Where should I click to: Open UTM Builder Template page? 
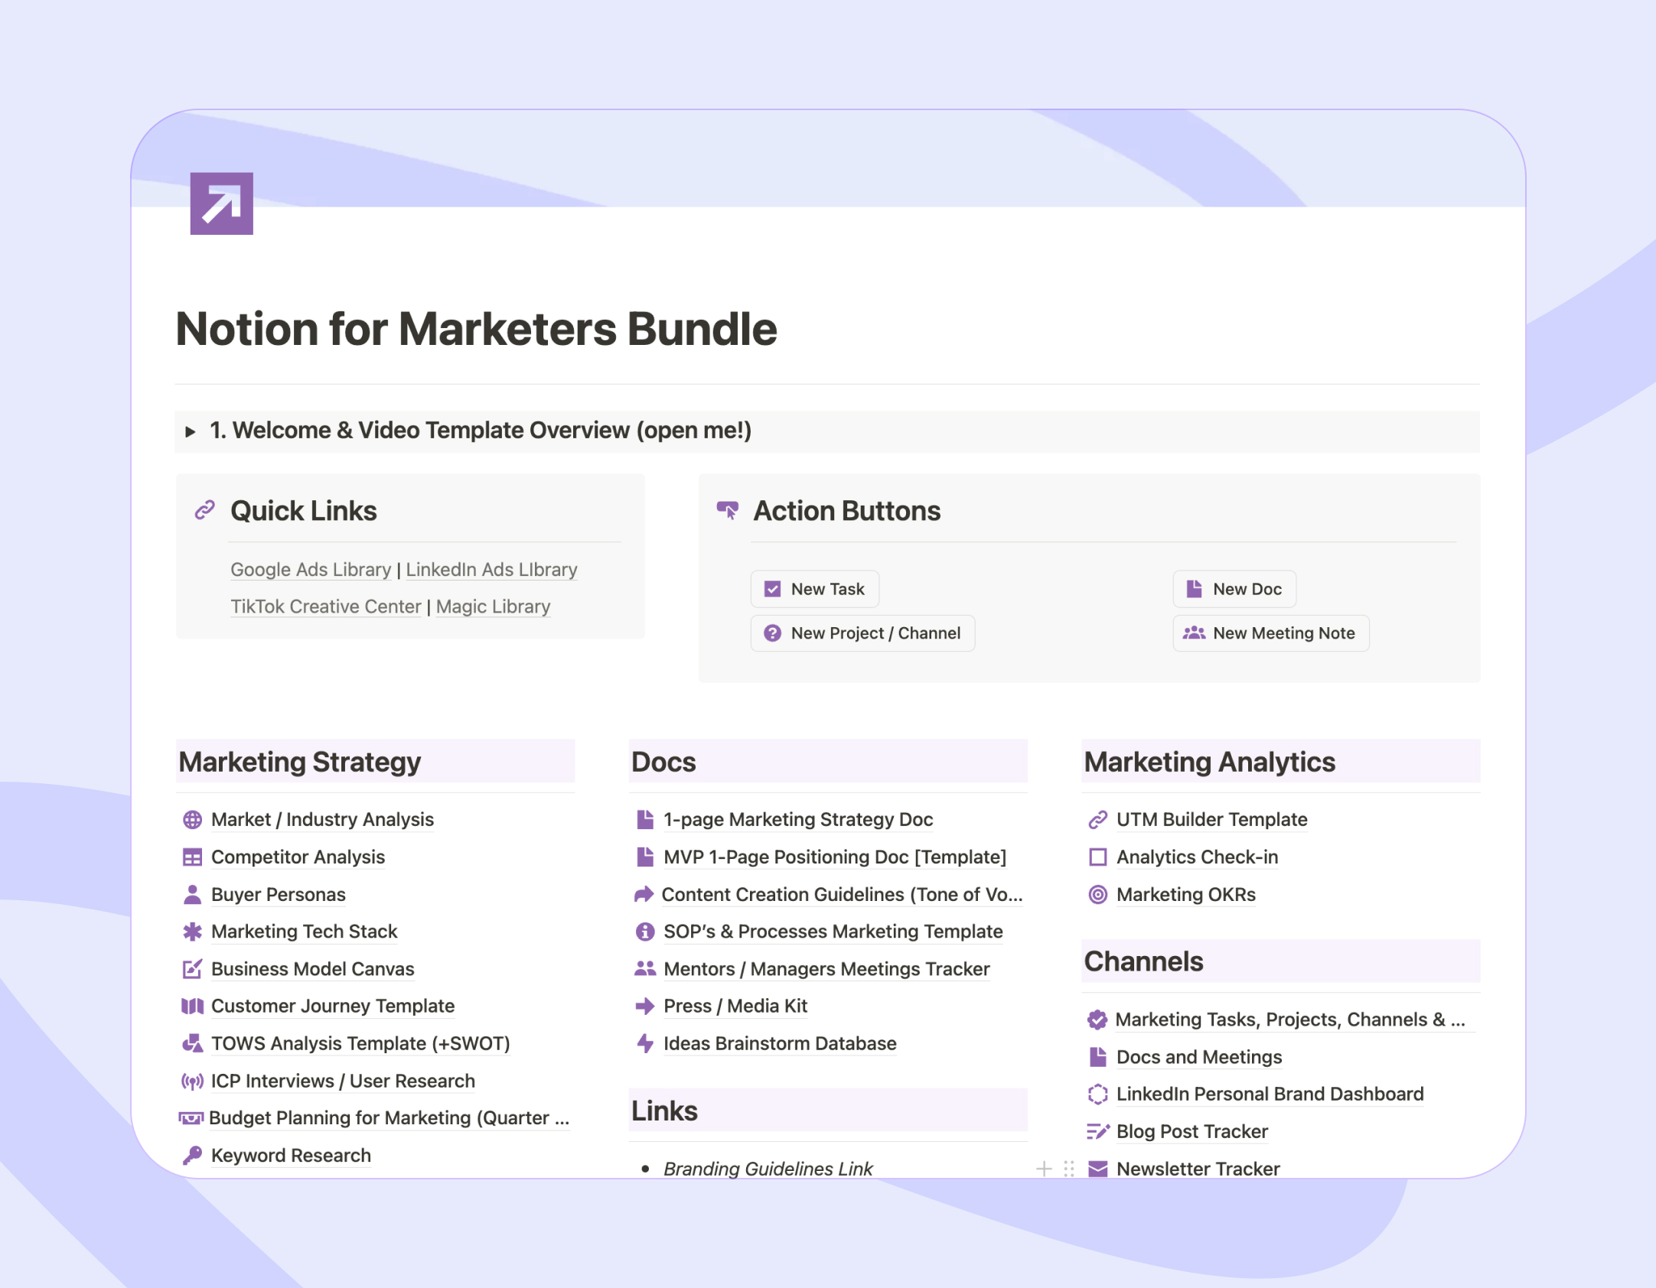[x=1211, y=820]
